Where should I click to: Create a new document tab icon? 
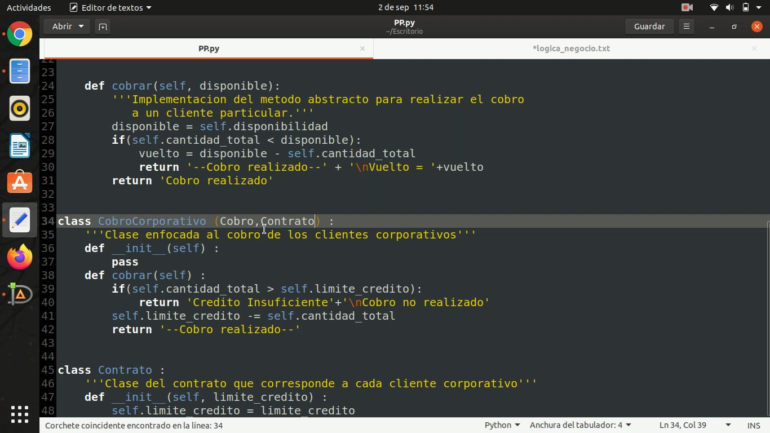click(103, 26)
